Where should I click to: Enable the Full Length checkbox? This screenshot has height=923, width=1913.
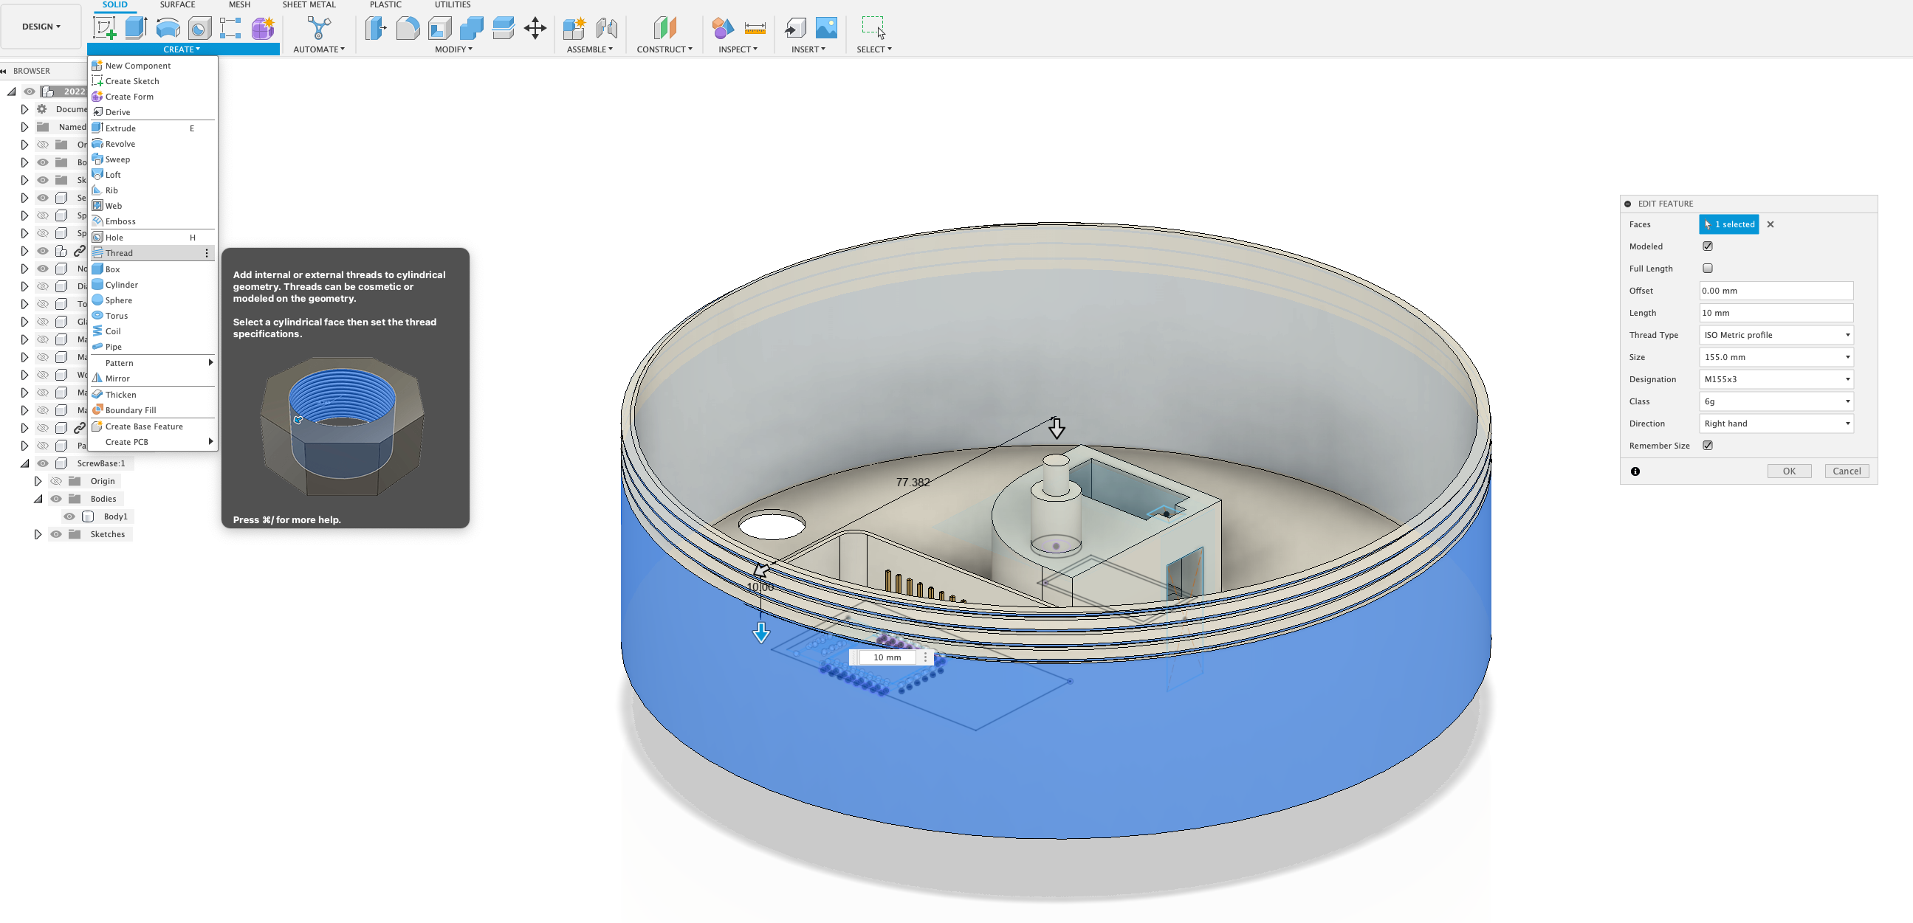click(x=1707, y=268)
